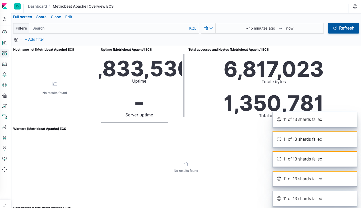Click the Filters label

(21, 28)
